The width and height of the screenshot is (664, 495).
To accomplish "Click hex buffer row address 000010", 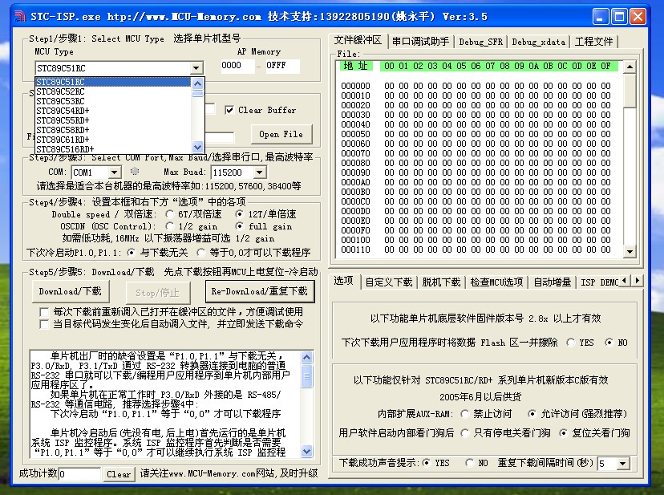I will tap(356, 95).
